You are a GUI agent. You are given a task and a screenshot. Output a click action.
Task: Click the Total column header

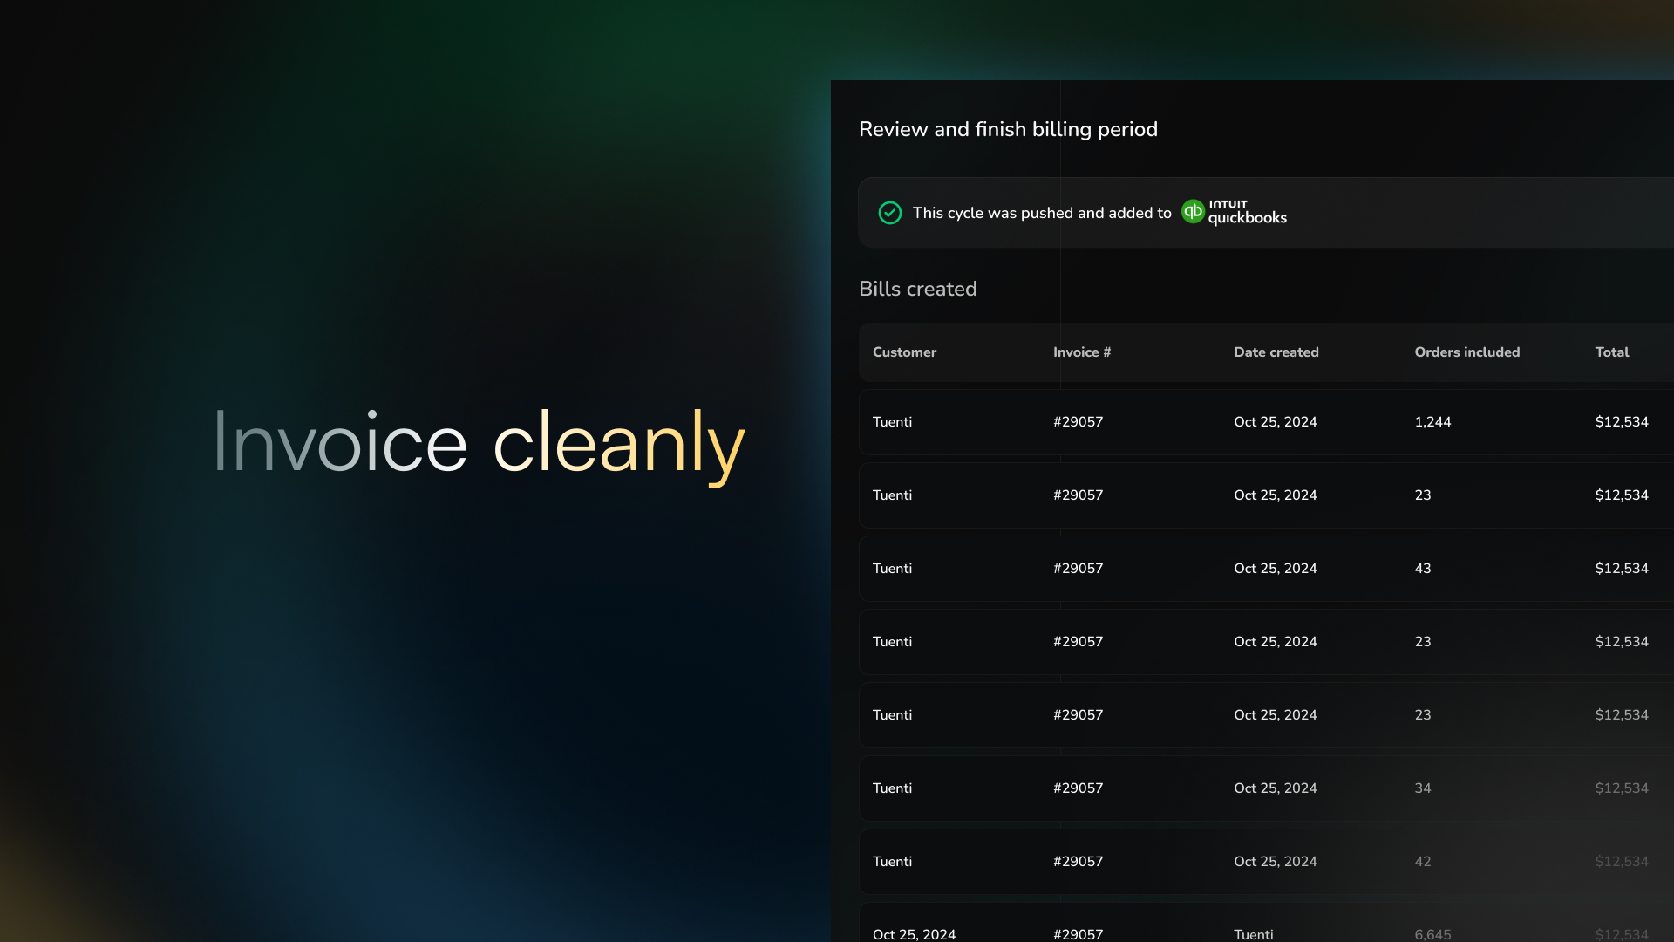pos(1611,352)
